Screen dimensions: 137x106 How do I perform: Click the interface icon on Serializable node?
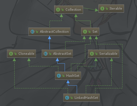pyautogui.click(x=92, y=54)
